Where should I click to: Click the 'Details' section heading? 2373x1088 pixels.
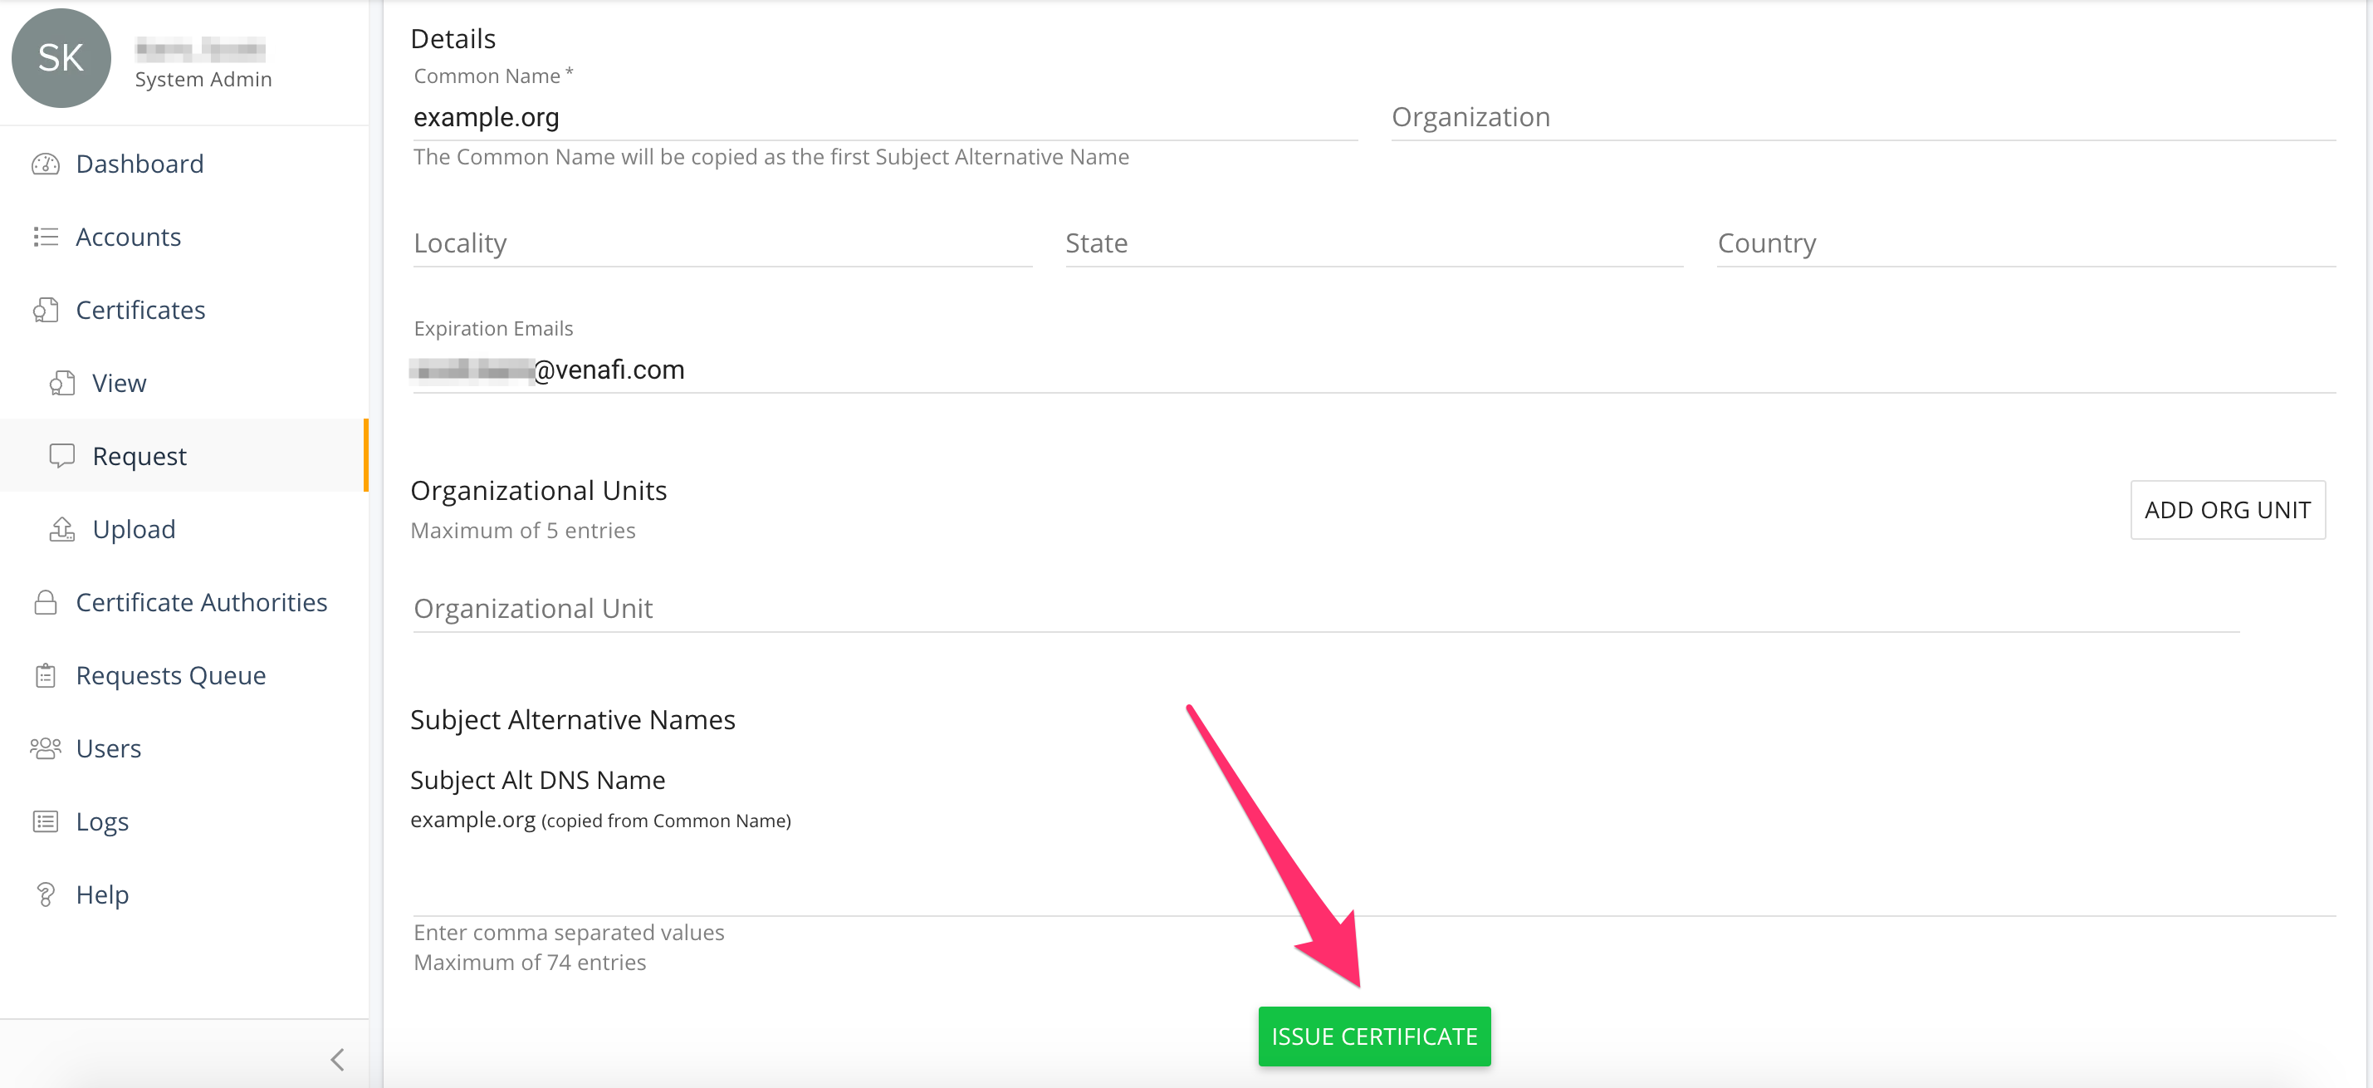(x=453, y=39)
